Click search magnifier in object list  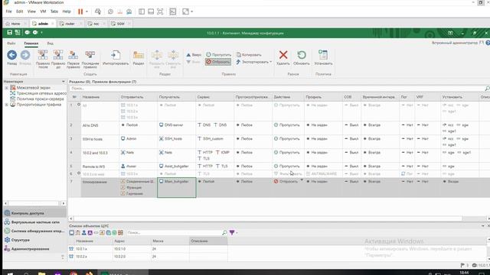(224, 232)
